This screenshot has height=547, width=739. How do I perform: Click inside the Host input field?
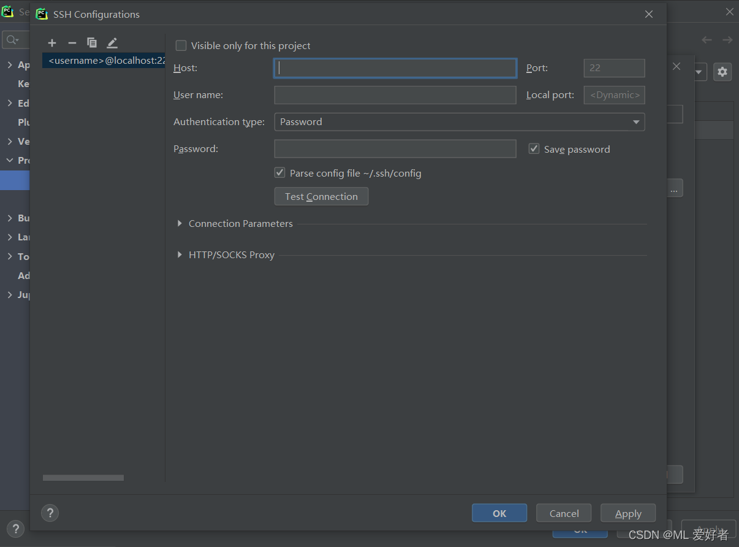tap(395, 68)
